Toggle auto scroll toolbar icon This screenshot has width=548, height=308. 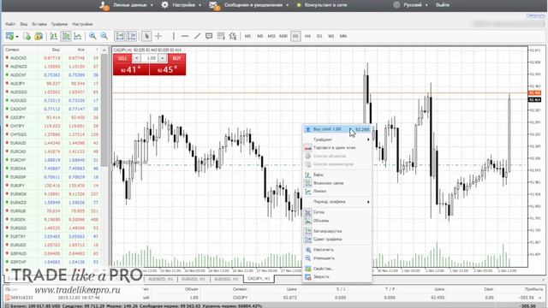point(120,36)
